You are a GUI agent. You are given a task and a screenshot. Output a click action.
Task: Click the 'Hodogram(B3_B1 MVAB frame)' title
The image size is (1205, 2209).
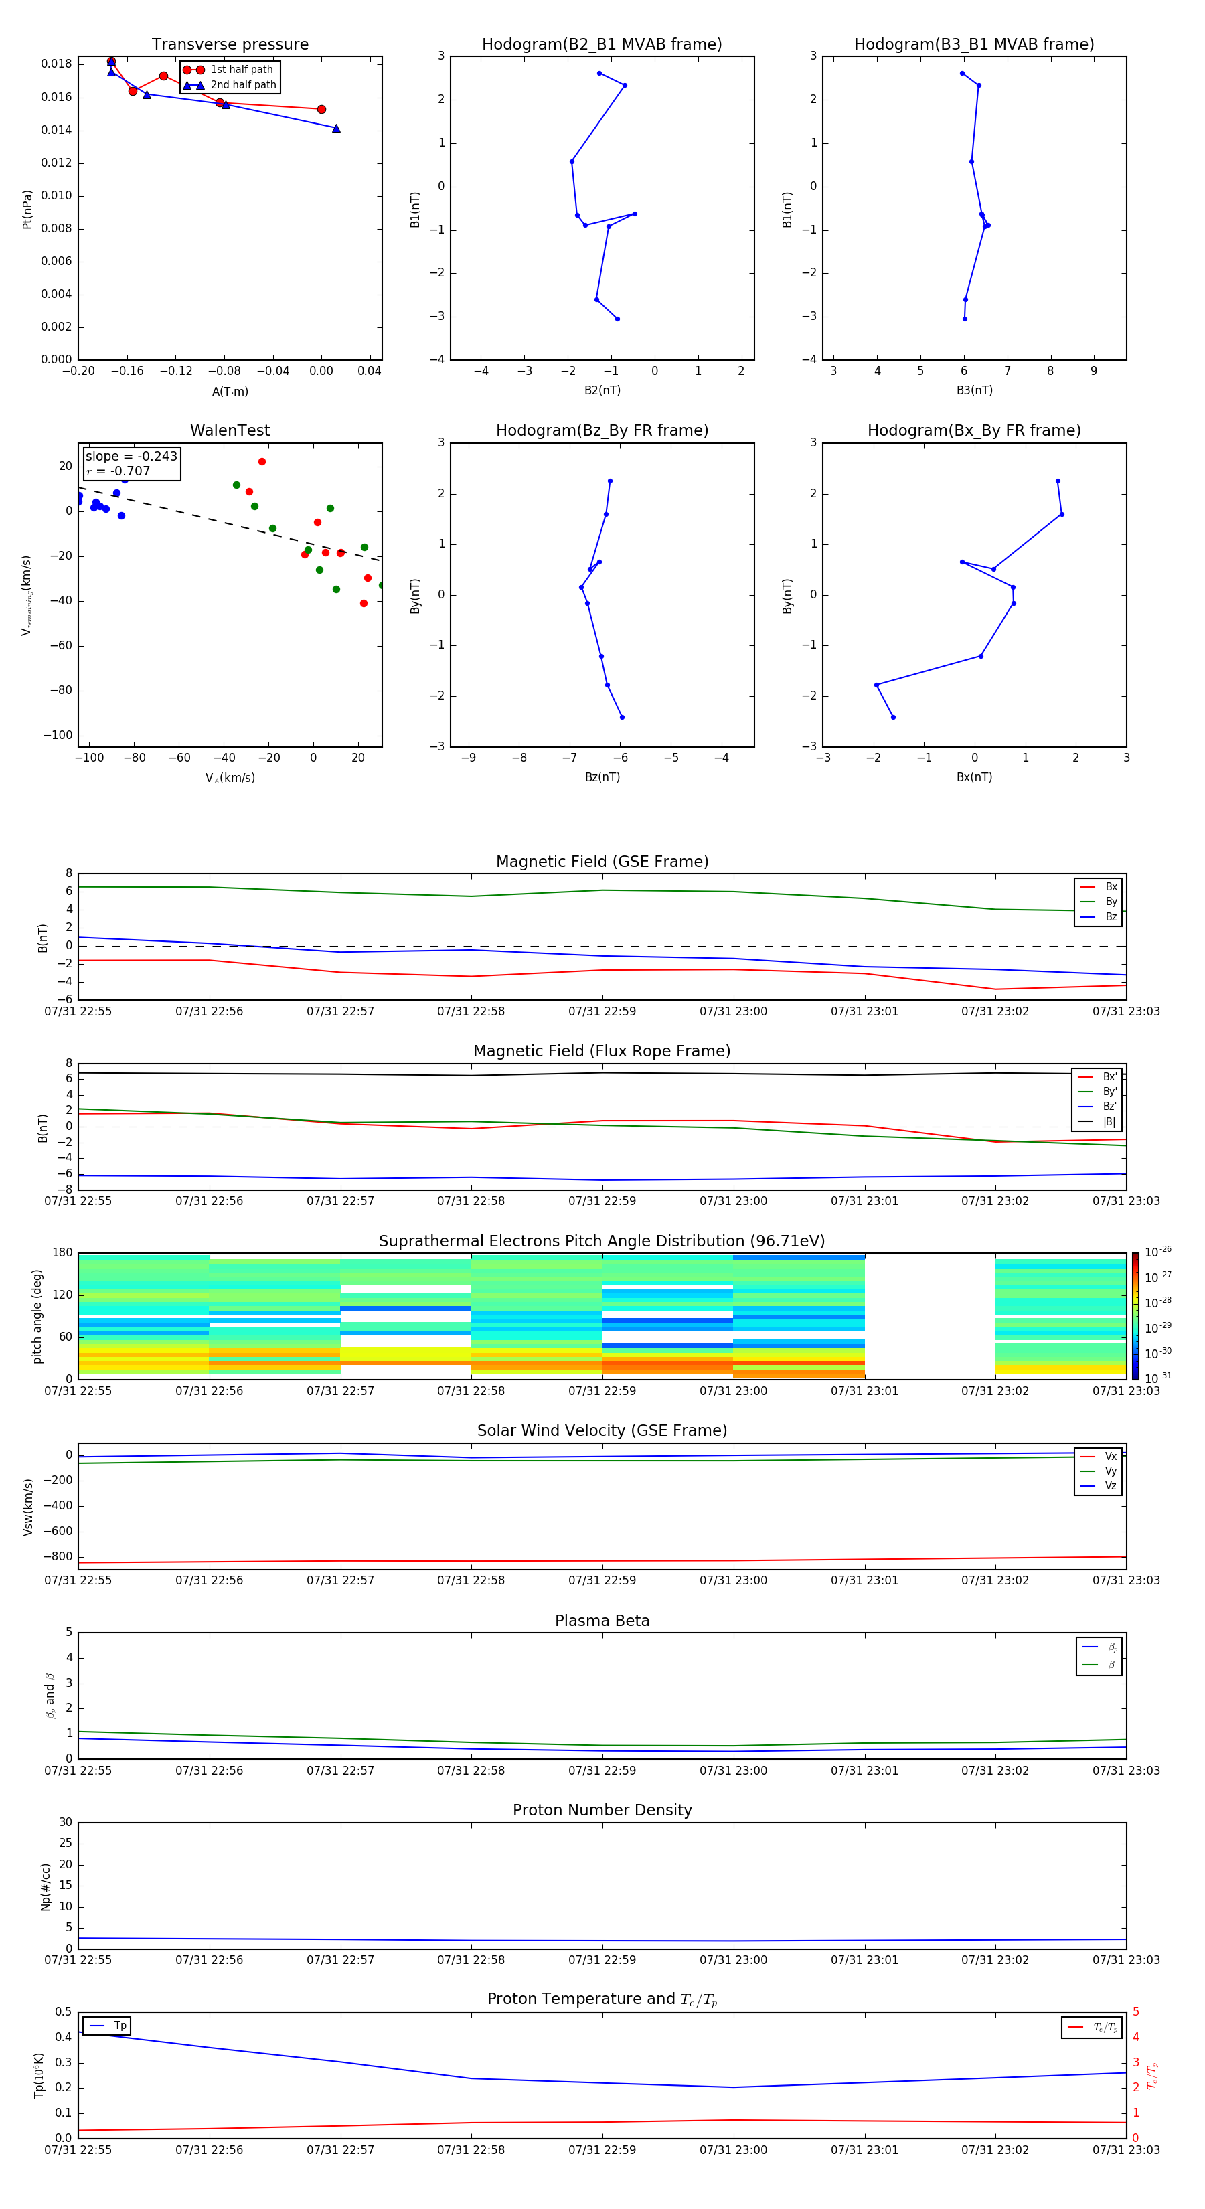[x=974, y=45]
